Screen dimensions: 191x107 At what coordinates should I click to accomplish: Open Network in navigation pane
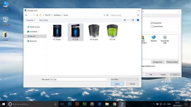pos(32,41)
